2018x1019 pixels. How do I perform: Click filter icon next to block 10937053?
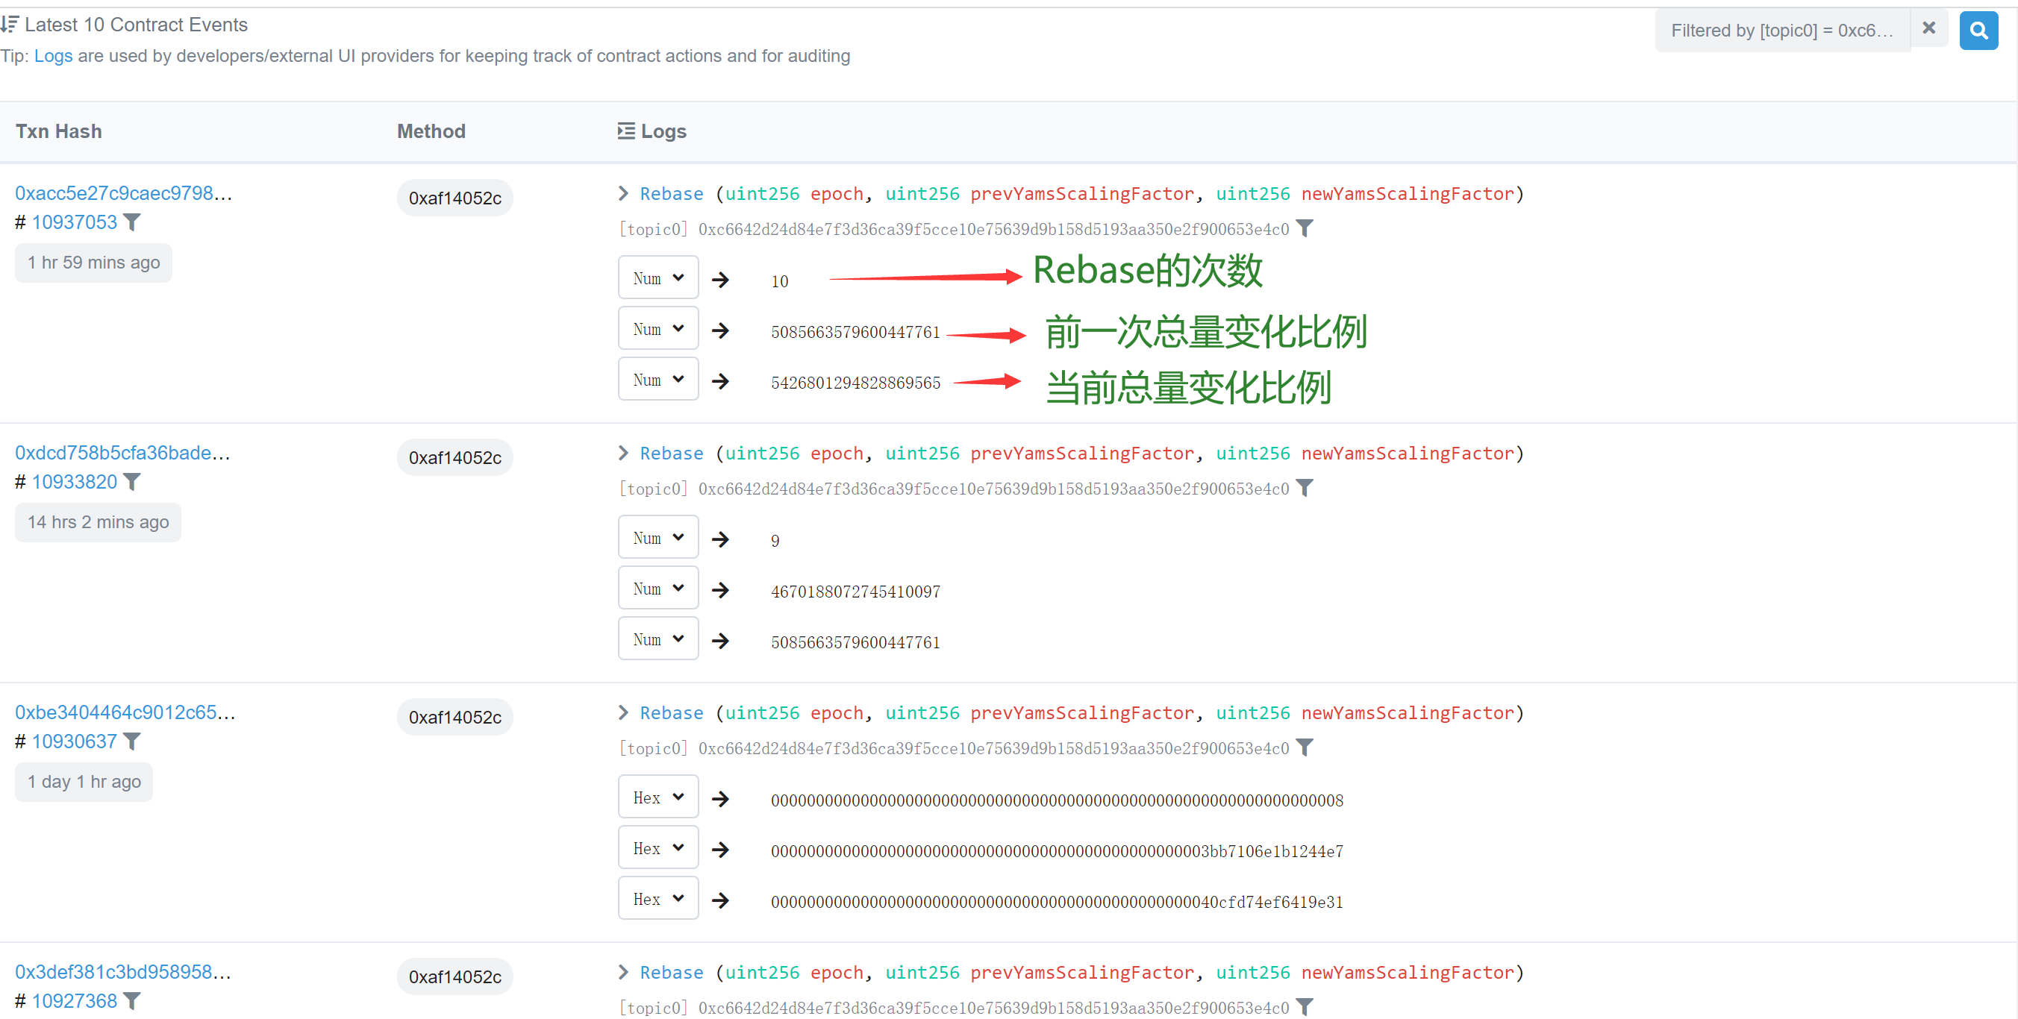coord(132,222)
